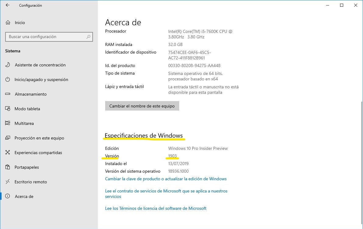This screenshot has height=229, width=363.
Task: Click the Multitarea icon
Action: click(8, 123)
